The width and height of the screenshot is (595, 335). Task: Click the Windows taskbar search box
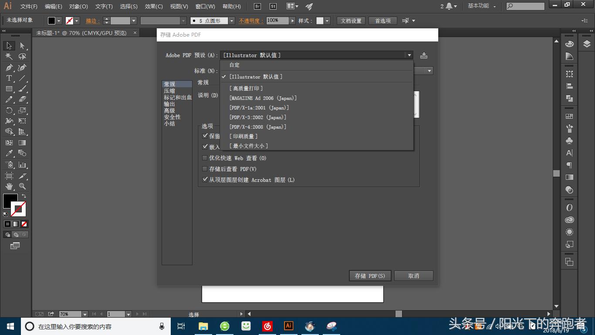pos(87,326)
